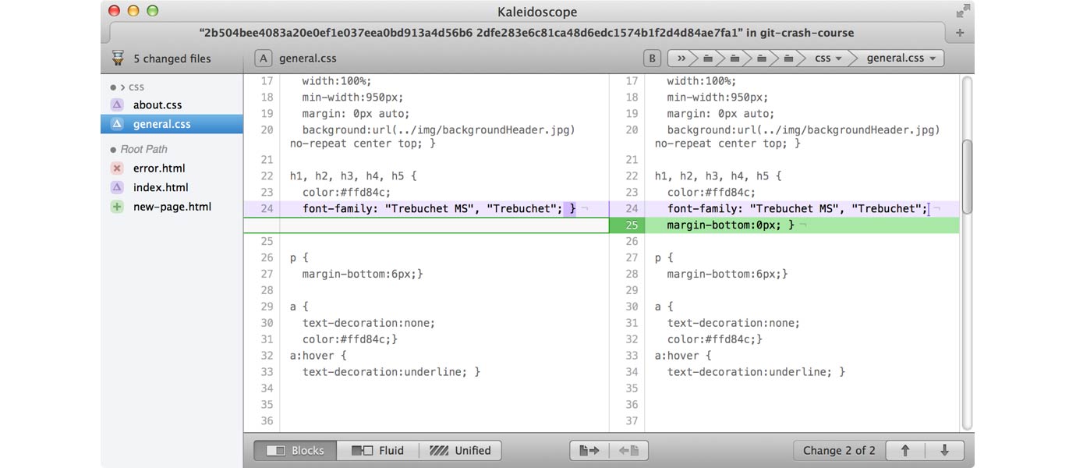1076x468 pixels.
Task: Select the A file-source badge
Action: click(263, 58)
